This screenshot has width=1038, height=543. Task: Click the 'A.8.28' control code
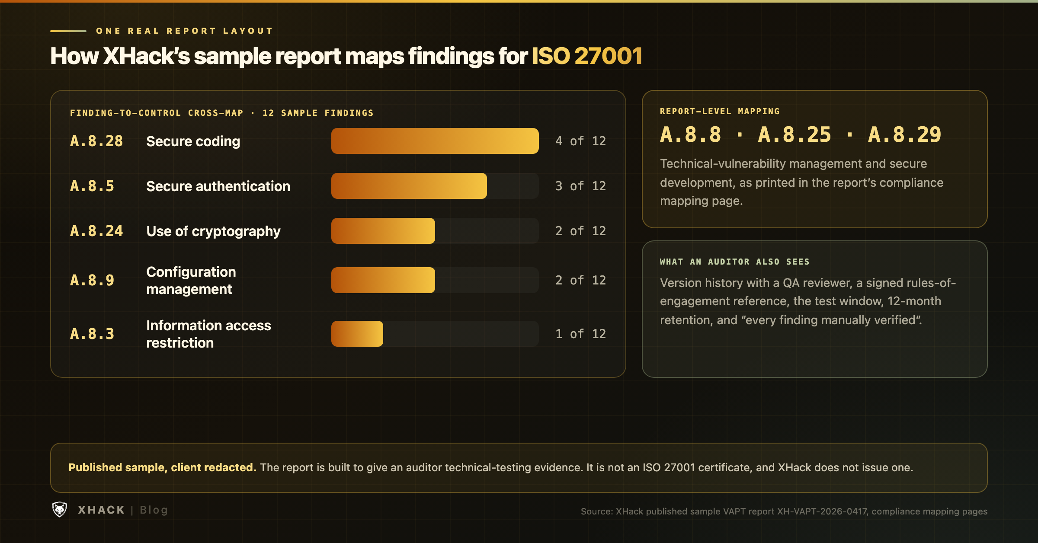(96, 141)
